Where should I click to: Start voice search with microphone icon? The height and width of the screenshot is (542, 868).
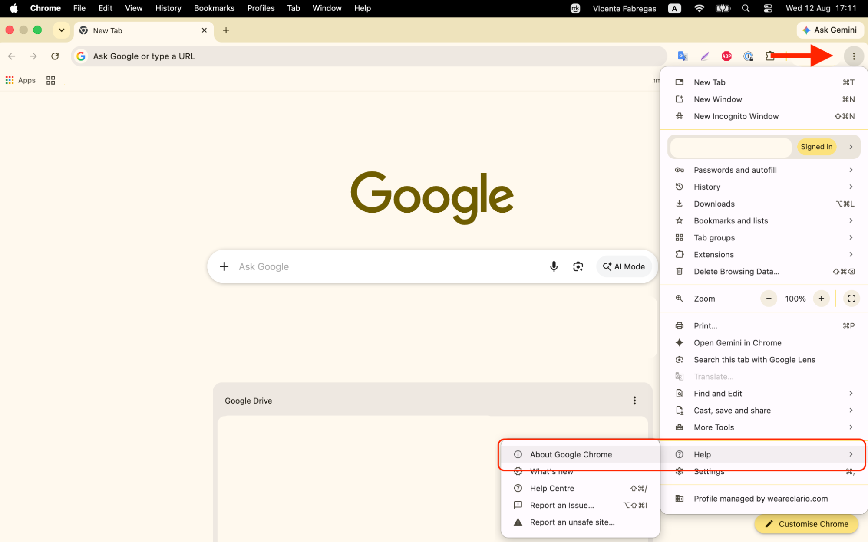(x=553, y=266)
